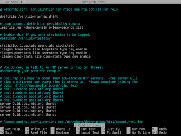Image resolution: width=181 pixels, height=136 pixels.
Task: Click the Write Out shortcut label
Action: point(39,129)
